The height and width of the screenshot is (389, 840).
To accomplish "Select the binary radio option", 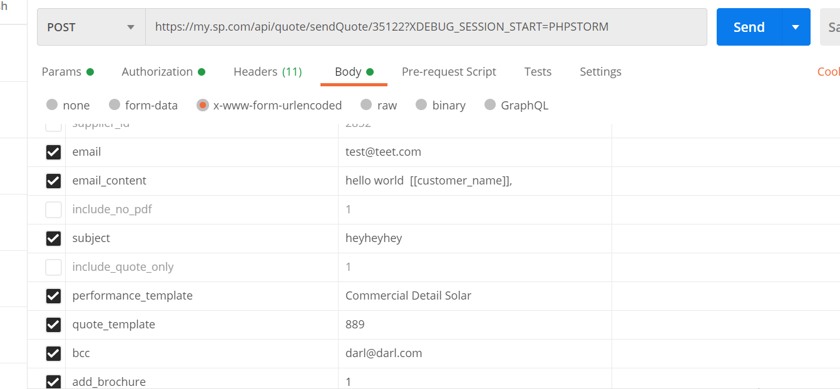I will pos(421,105).
